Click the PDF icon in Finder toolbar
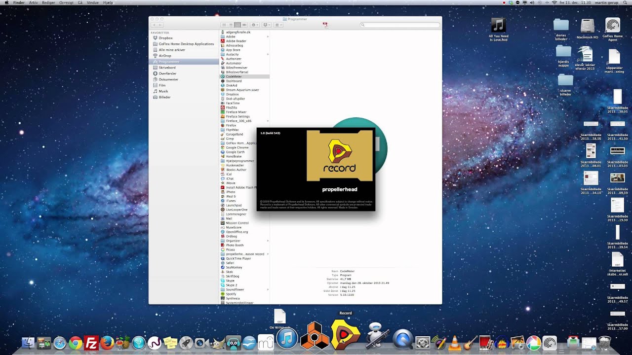The width and height of the screenshot is (632, 355). click(326, 25)
